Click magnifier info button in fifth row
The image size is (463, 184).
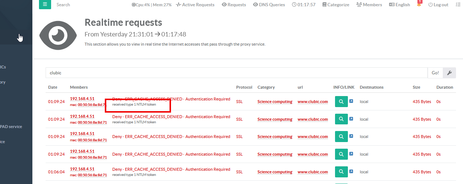tap(341, 172)
